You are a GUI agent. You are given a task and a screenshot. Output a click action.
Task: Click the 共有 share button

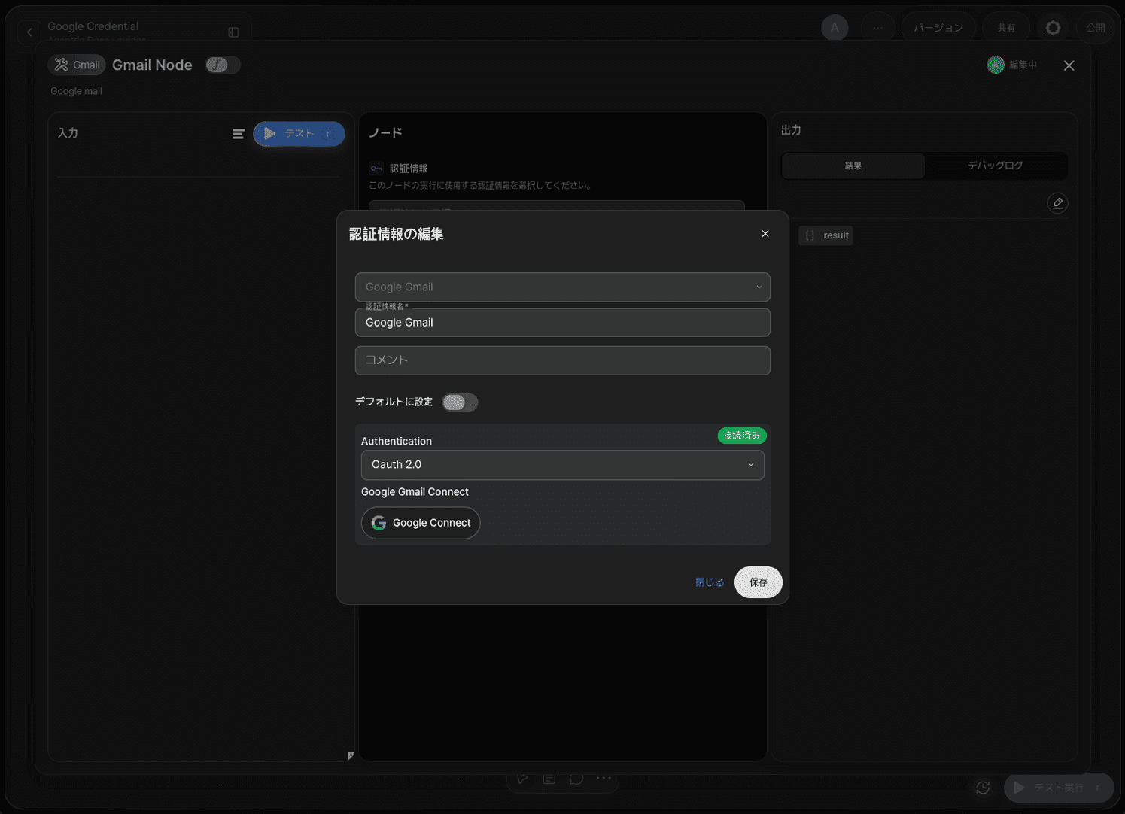(1006, 28)
